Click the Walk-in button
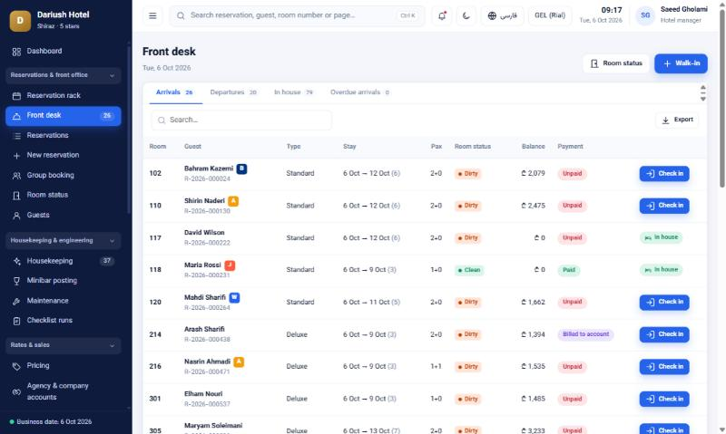 point(681,63)
